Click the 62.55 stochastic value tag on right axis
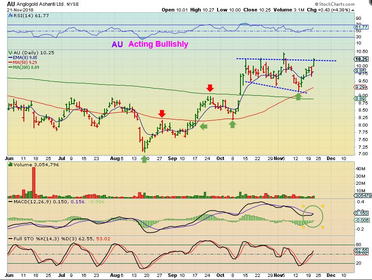Viewport: 372px width, 280px height. (361, 250)
